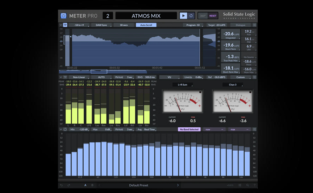313x193 pixels.
Task: Open the AUTO channel format dropdown
Action: pyautogui.click(x=101, y=77)
